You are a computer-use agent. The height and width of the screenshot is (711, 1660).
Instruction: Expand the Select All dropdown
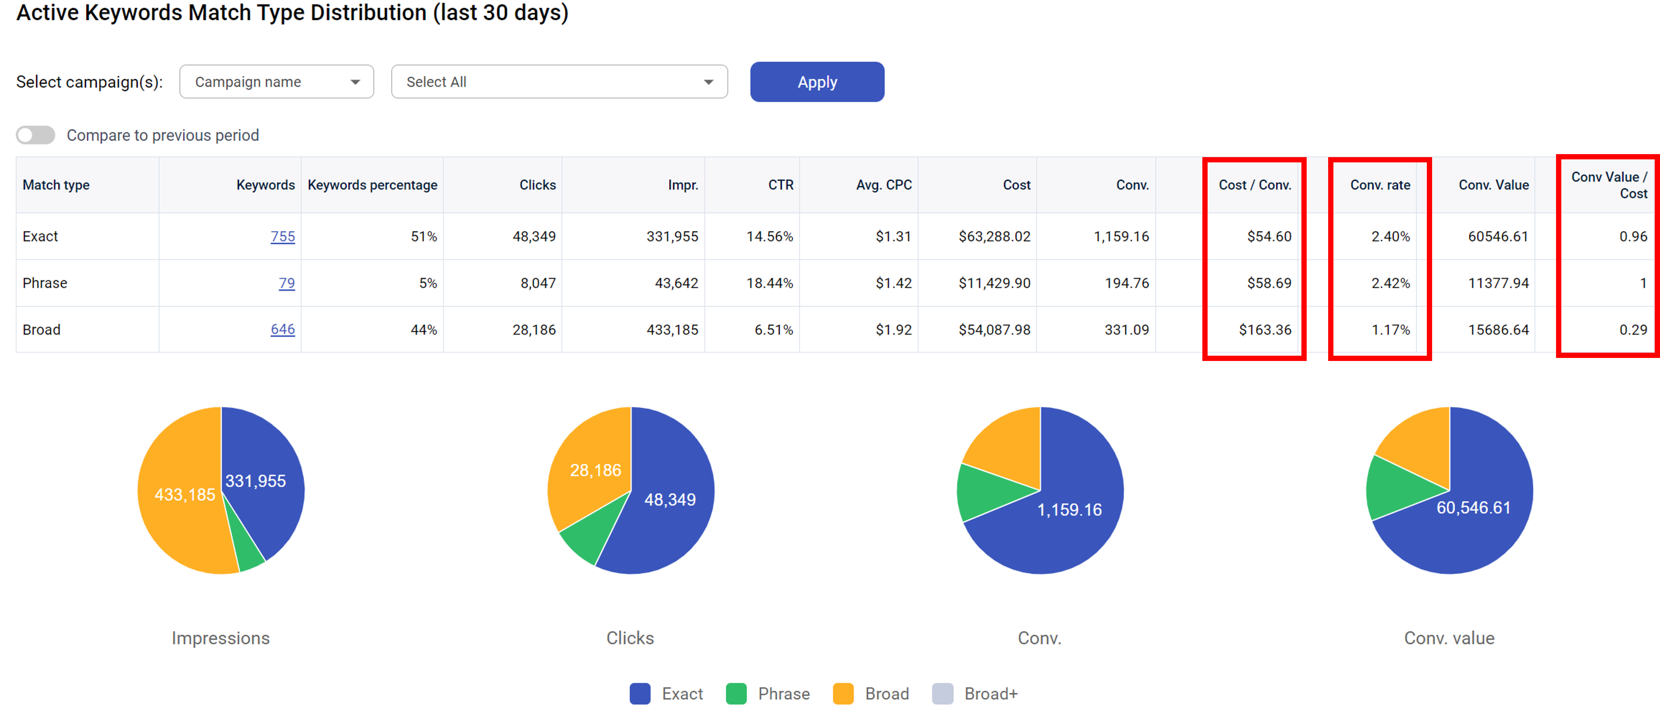[x=559, y=82]
